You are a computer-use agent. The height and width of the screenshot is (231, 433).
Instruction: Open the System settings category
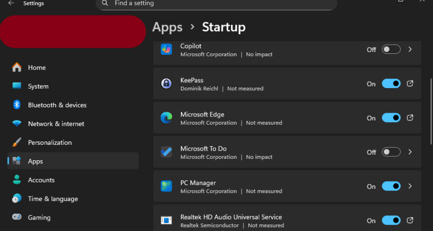pyautogui.click(x=73, y=86)
